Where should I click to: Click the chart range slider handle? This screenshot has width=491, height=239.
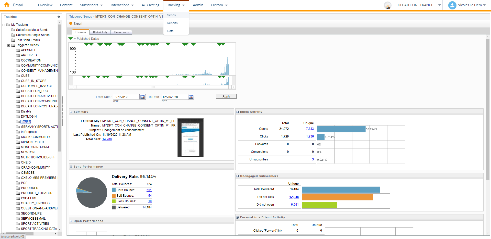[152, 87]
